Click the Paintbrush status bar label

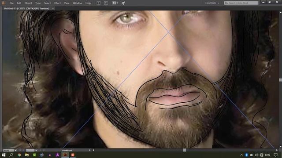point(67,150)
